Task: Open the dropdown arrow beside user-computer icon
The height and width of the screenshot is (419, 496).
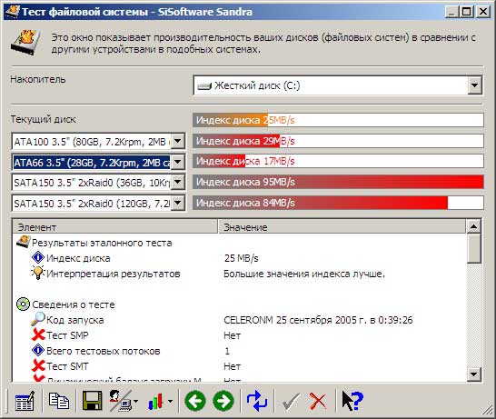Action: [136, 402]
